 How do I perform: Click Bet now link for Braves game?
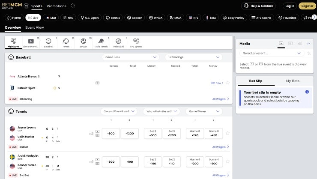pyautogui.click(x=217, y=83)
